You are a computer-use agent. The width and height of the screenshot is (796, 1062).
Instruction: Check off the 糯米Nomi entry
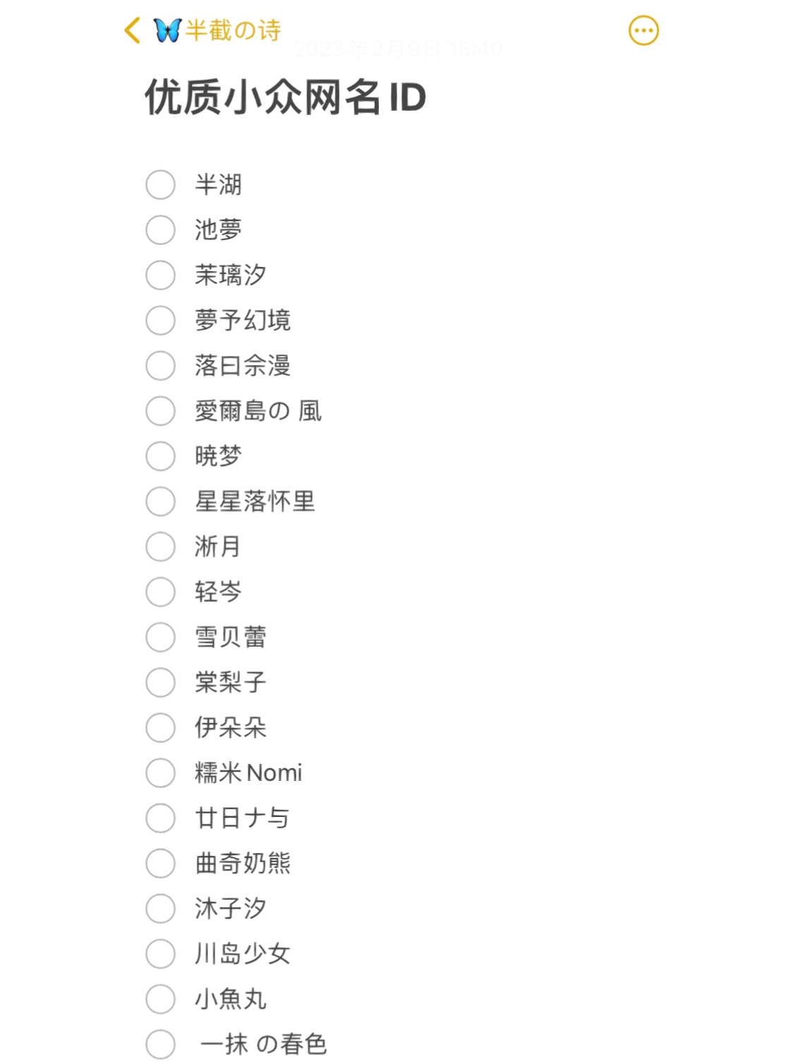pos(159,772)
